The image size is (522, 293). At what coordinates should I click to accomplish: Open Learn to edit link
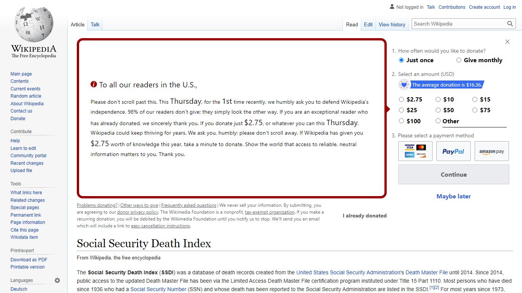point(23,148)
